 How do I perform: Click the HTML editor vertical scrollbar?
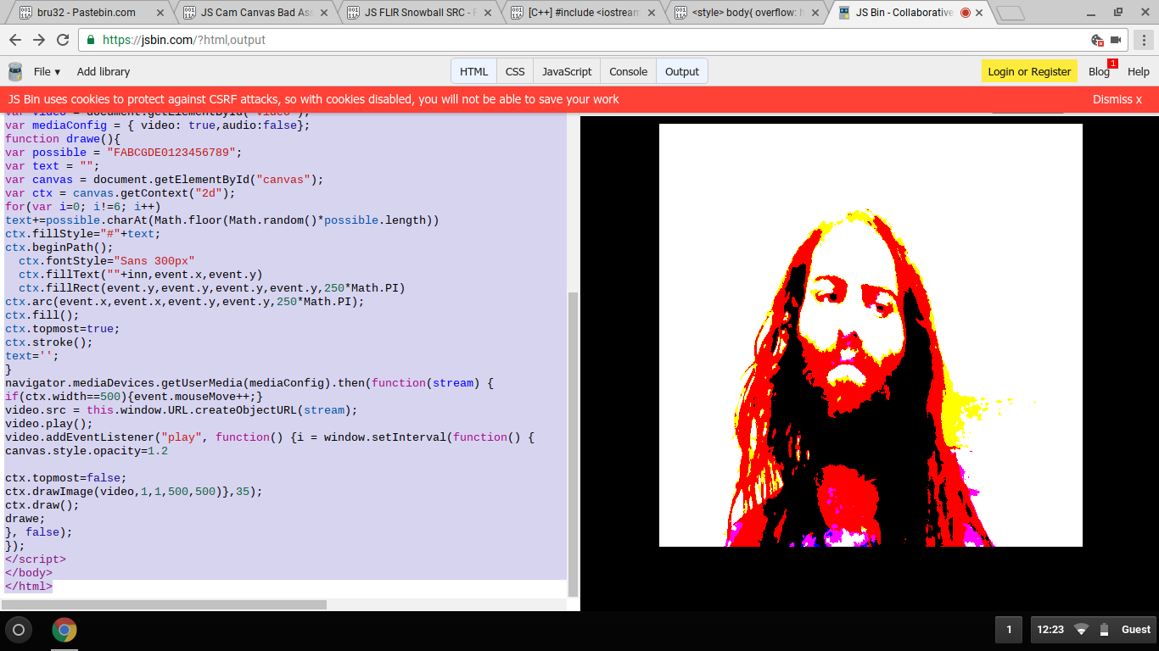[573, 443]
